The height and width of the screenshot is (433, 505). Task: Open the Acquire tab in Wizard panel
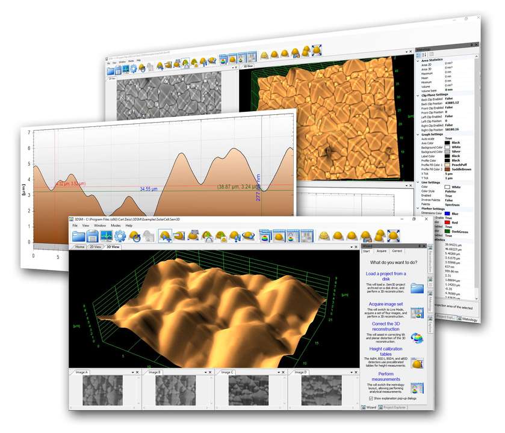tap(382, 251)
